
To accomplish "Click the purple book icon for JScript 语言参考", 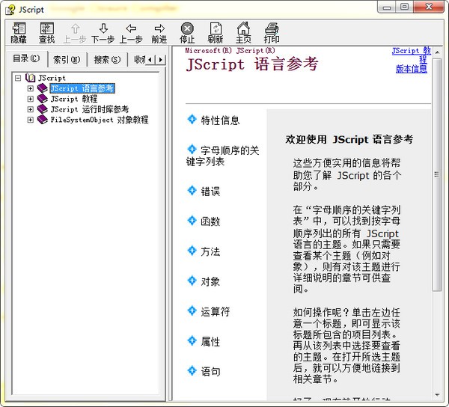I will pyautogui.click(x=43, y=88).
